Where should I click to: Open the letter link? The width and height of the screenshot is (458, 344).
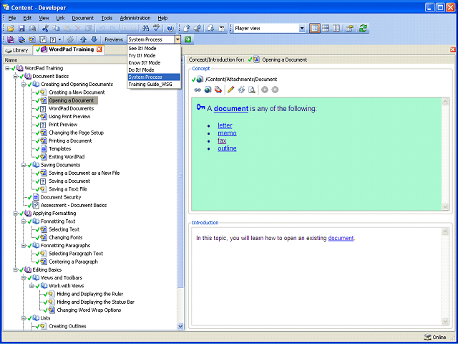[x=225, y=125]
